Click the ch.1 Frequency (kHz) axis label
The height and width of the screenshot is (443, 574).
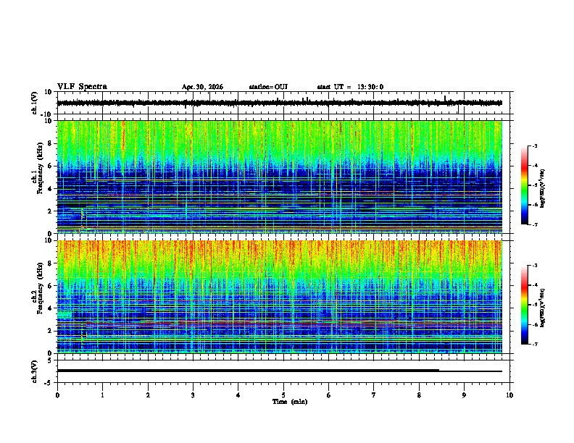coord(38,177)
